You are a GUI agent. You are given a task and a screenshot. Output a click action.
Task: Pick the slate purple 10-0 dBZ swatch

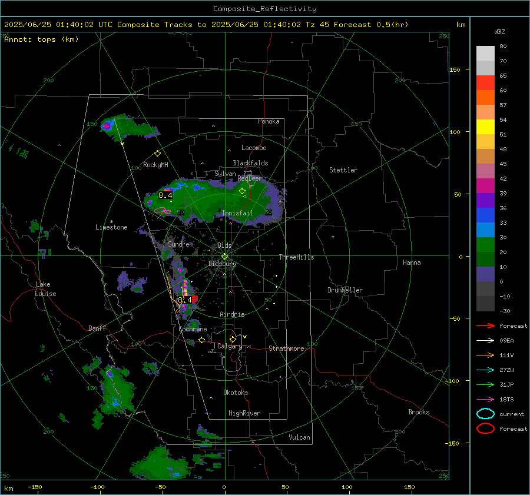click(485, 274)
